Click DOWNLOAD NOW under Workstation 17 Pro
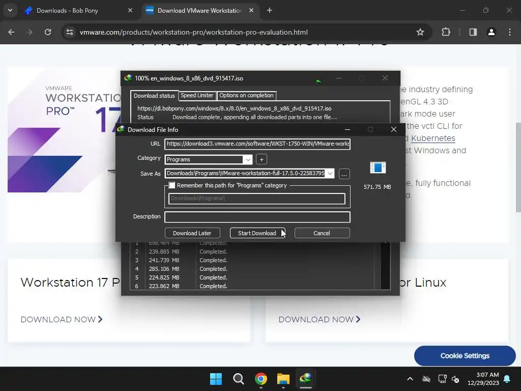 coord(62,320)
